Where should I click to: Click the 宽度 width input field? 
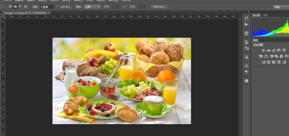115,7
